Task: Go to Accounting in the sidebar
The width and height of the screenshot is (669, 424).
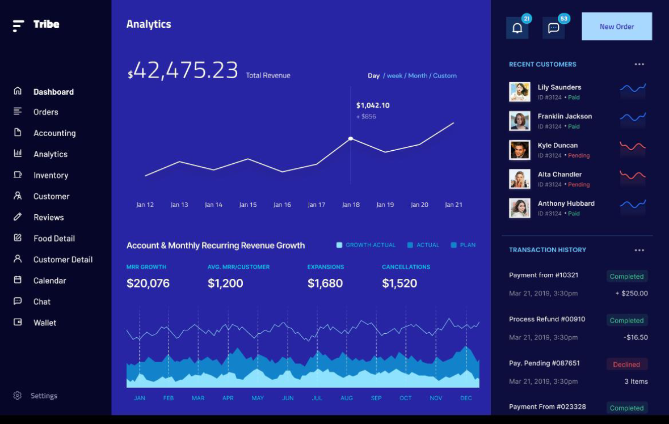Action: [x=54, y=133]
